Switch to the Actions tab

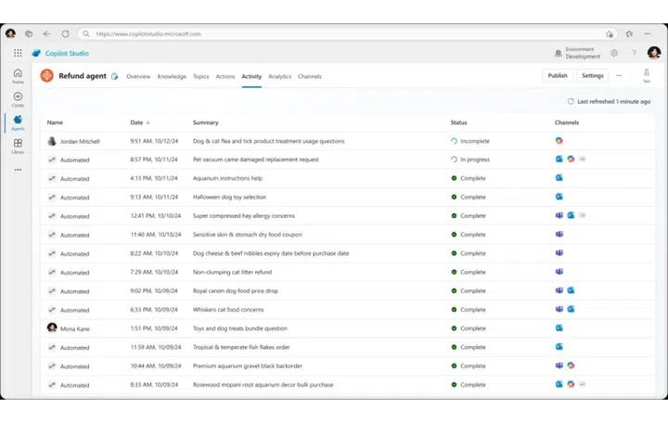pyautogui.click(x=225, y=77)
